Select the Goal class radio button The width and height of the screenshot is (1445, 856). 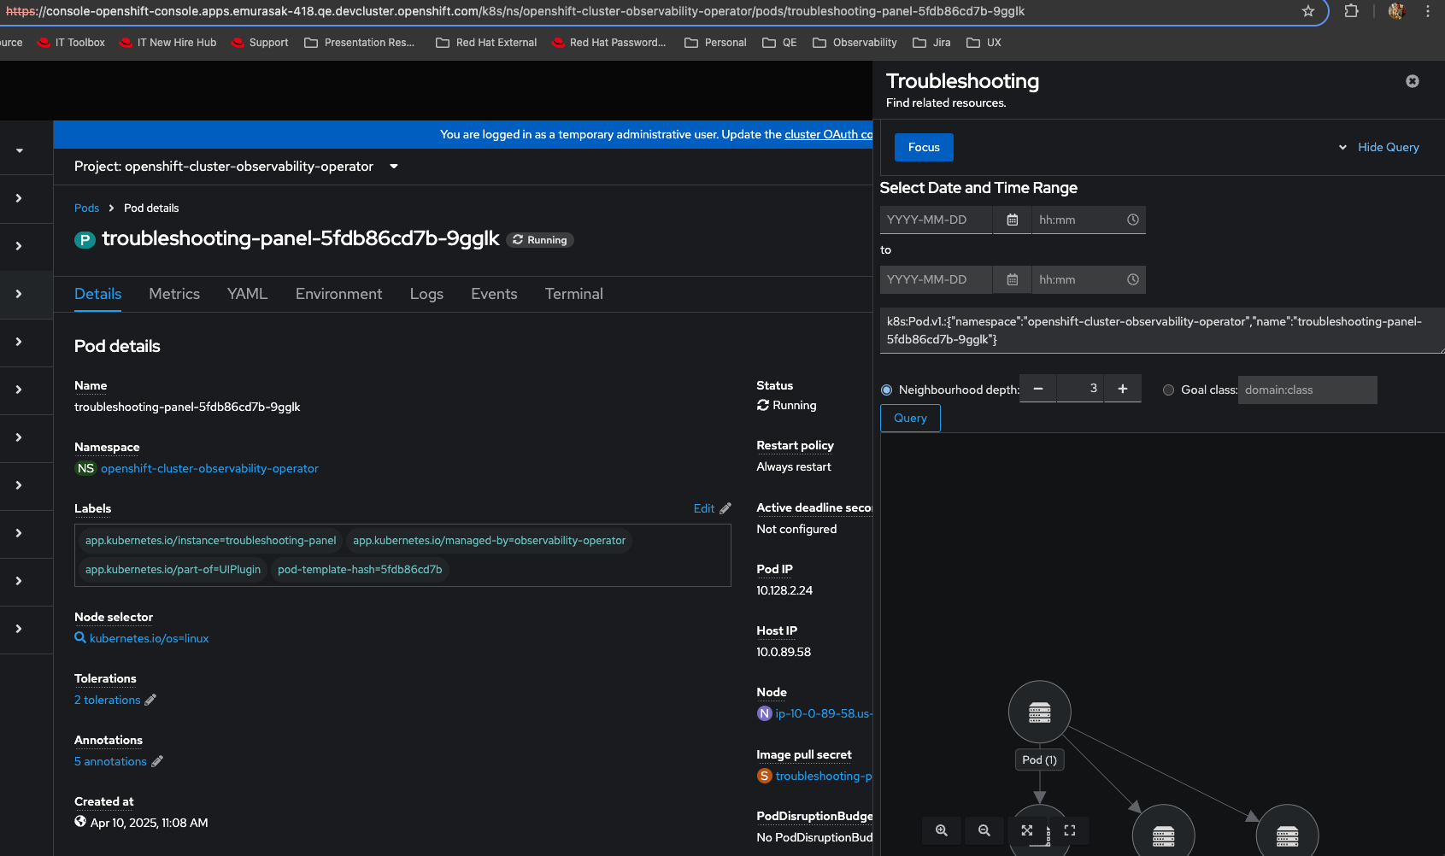coord(1169,390)
